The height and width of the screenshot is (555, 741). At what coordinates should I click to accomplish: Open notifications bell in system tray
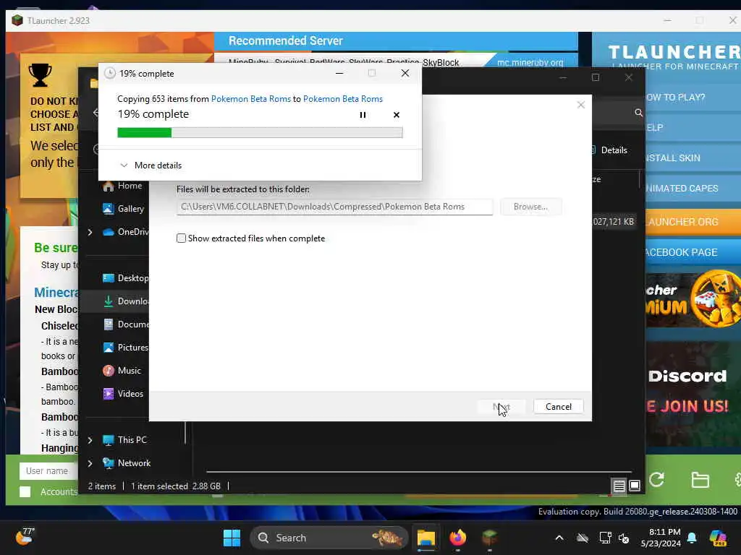click(692, 538)
